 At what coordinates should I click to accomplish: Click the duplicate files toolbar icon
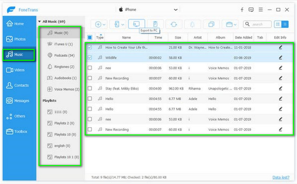point(211,24)
